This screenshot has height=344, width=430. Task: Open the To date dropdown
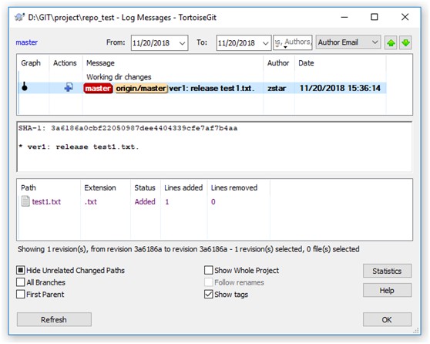click(265, 43)
